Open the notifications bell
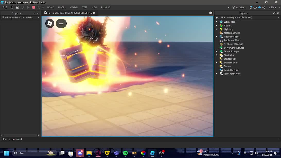 pyautogui.click(x=251, y=7)
